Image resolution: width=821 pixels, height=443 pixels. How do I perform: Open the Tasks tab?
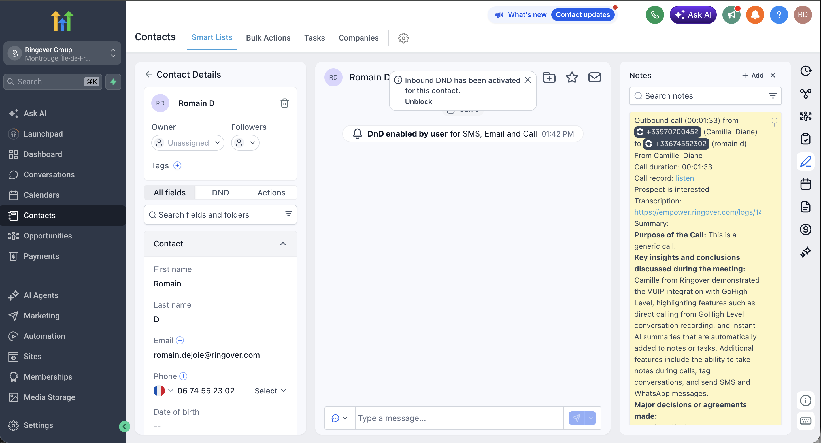pyautogui.click(x=314, y=38)
